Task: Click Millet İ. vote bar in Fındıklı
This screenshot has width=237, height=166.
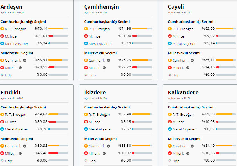Action: (58, 153)
